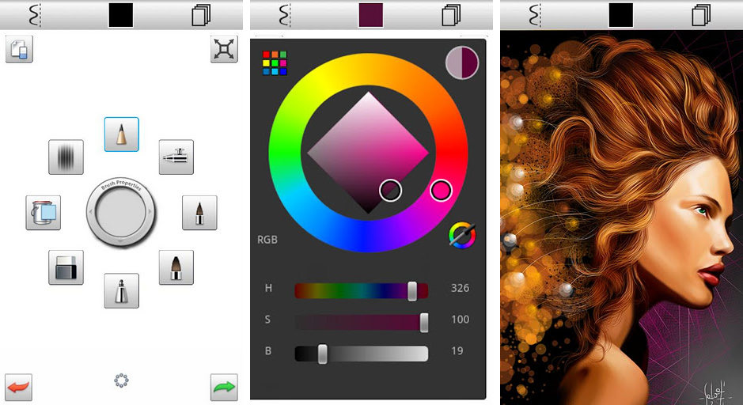Undo with the red arrow

click(x=18, y=387)
